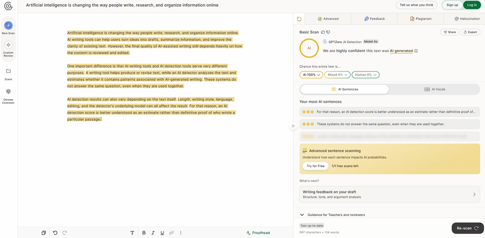Click the GPTZero logo icon
This screenshot has height=238, width=485.
tap(9, 6)
